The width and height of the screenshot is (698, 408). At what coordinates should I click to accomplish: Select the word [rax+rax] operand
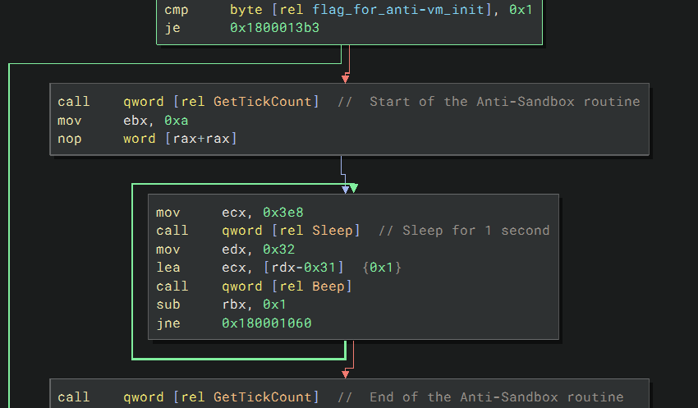180,138
